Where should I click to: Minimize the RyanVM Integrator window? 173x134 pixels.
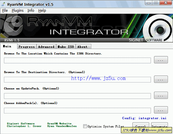pyautogui.click(x=149, y=3)
